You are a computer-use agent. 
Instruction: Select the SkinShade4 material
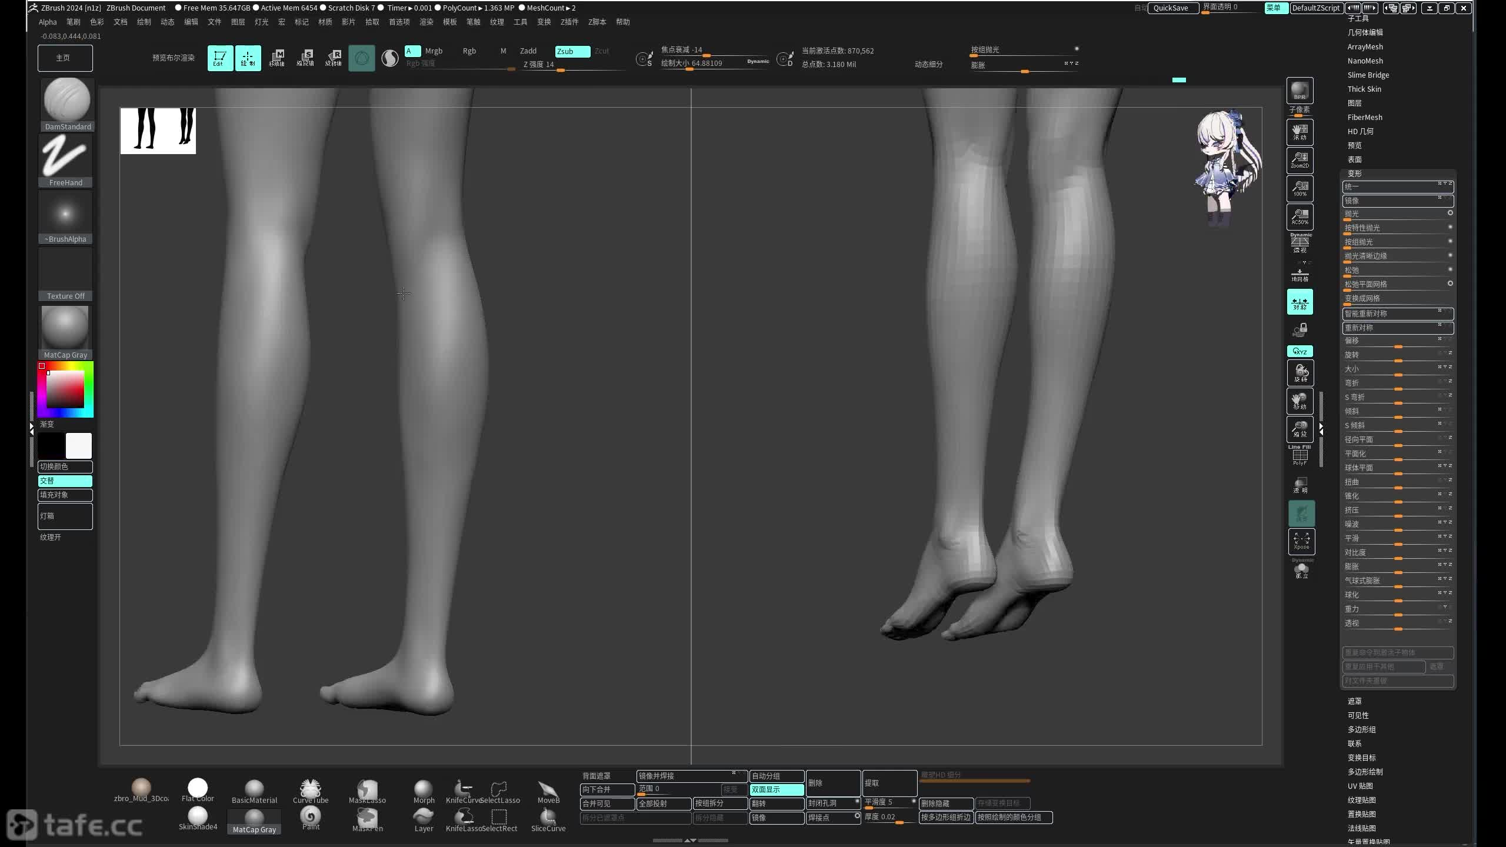coord(198,819)
